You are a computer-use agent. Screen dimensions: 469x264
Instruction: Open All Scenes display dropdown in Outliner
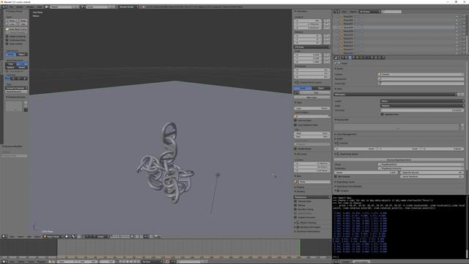(x=369, y=12)
